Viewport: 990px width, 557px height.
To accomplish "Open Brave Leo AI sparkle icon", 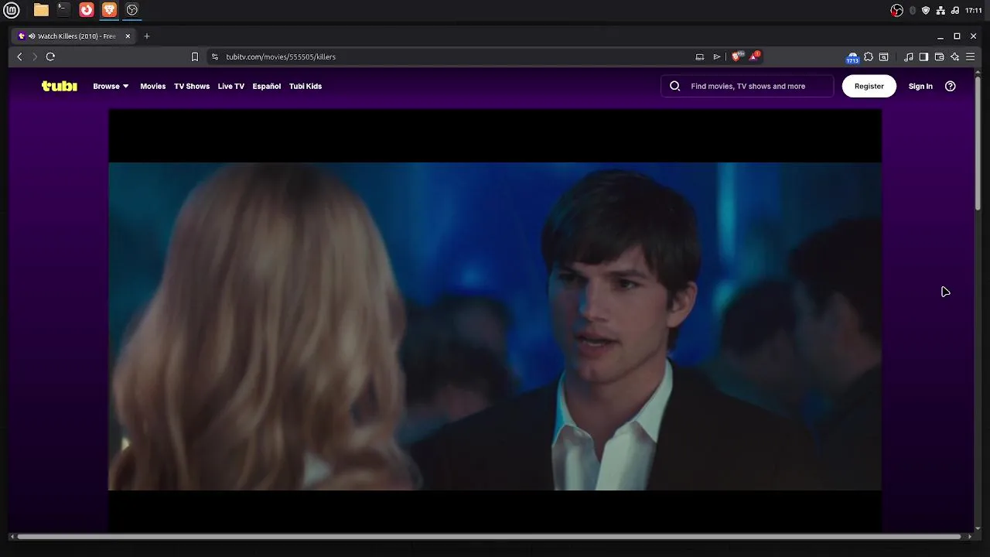I will pos(954,56).
